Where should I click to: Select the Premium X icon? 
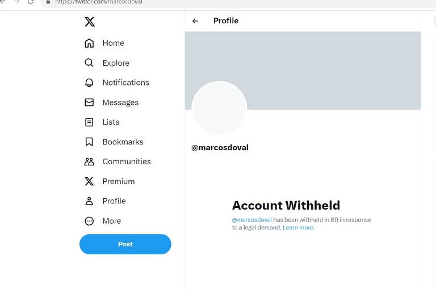[x=89, y=181]
